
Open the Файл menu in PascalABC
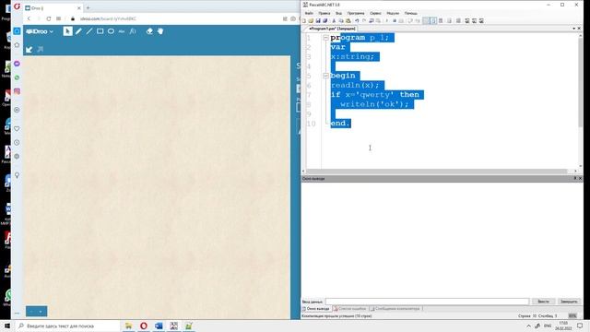(309, 13)
